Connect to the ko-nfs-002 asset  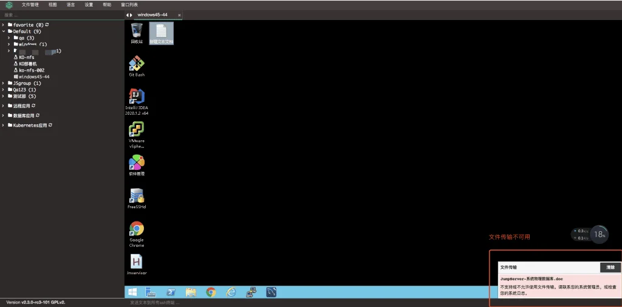pyautogui.click(x=32, y=70)
